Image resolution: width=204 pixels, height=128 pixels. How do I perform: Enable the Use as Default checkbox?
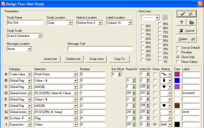(x=178, y=48)
